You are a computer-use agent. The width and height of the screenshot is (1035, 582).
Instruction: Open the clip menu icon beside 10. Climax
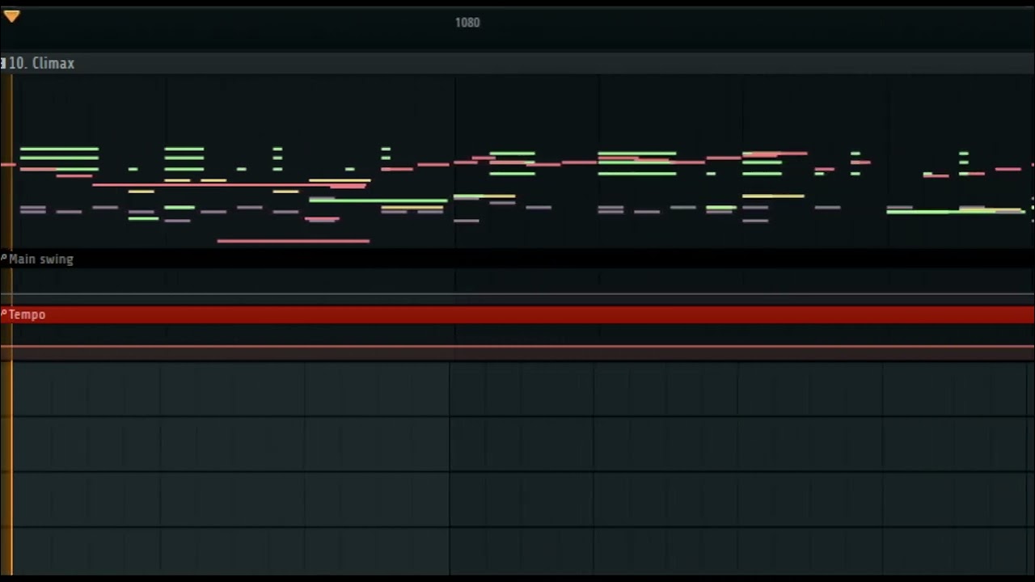click(x=3, y=63)
